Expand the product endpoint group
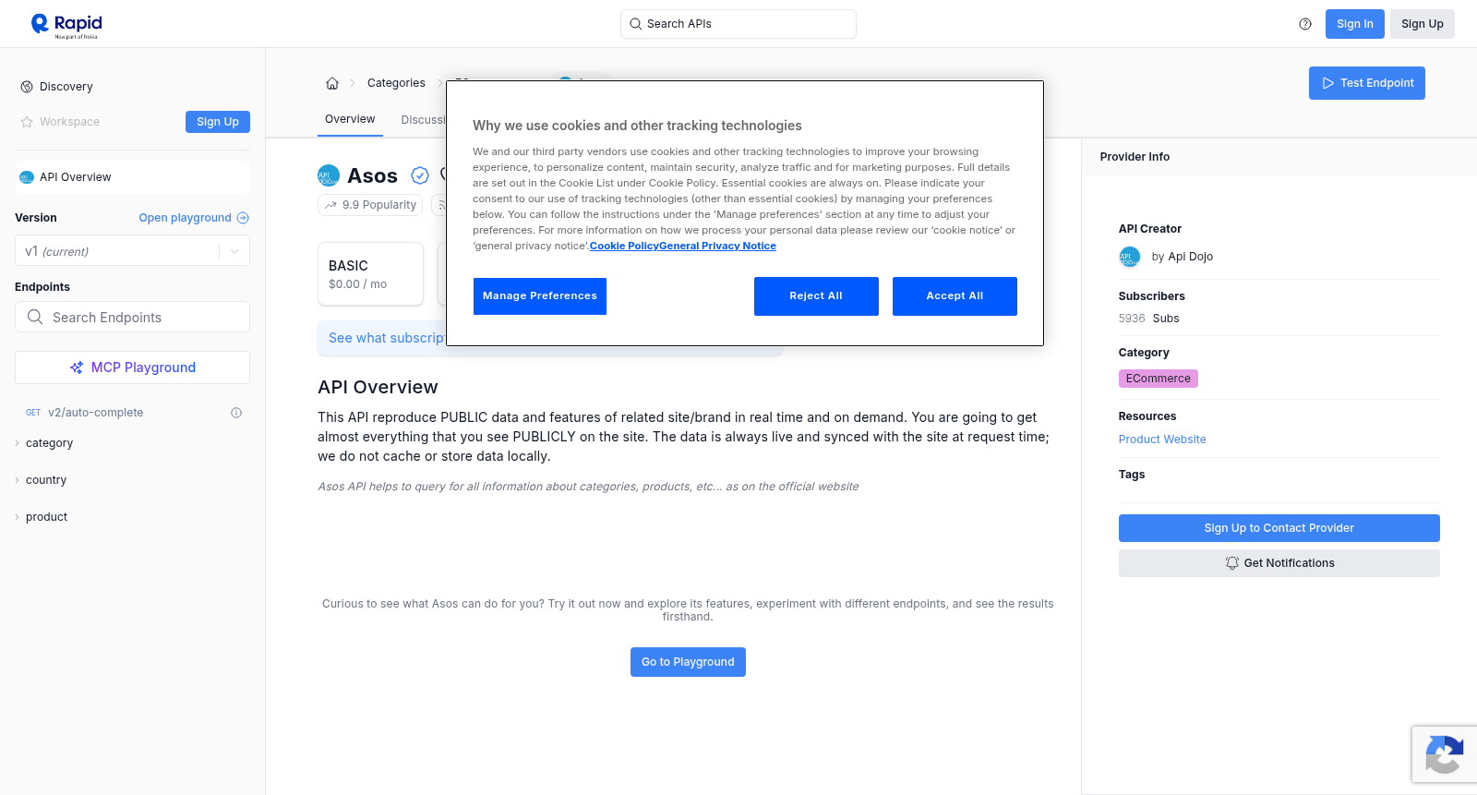This screenshot has width=1477, height=795. click(46, 517)
